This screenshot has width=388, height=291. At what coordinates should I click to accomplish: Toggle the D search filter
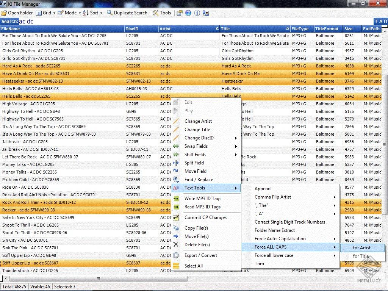[x=385, y=22]
